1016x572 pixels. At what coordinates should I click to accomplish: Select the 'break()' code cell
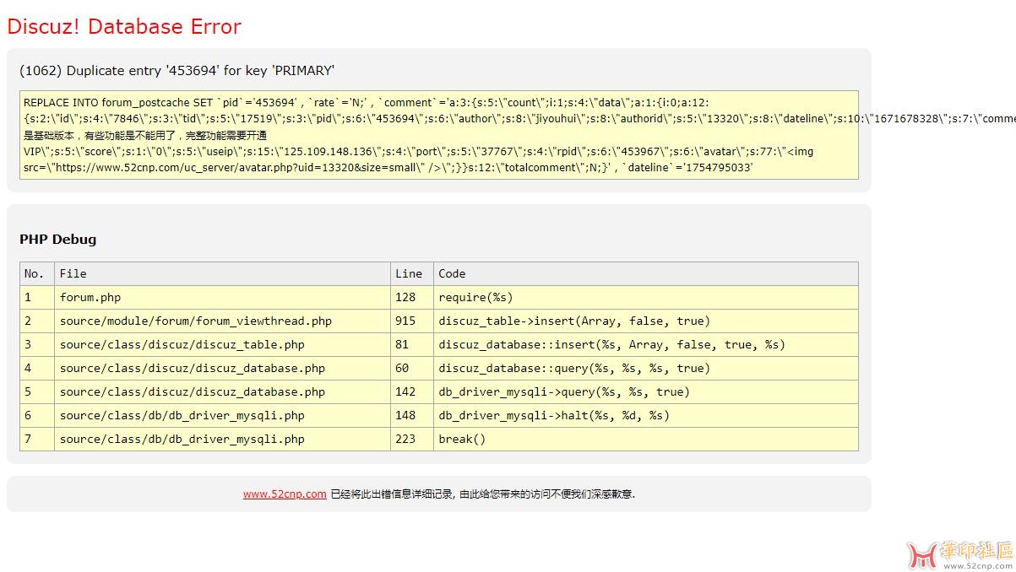coord(646,439)
